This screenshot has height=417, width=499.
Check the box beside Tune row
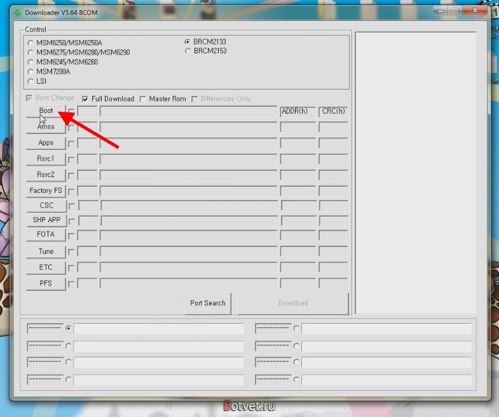(x=71, y=252)
